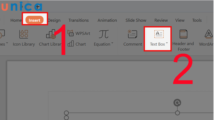Select the Equation pi icon
Viewport: 214px width, 120px height.
[104, 34]
